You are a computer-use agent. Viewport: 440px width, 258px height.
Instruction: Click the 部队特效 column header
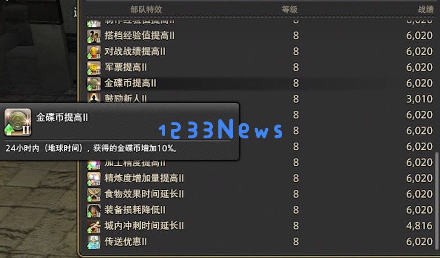click(146, 9)
